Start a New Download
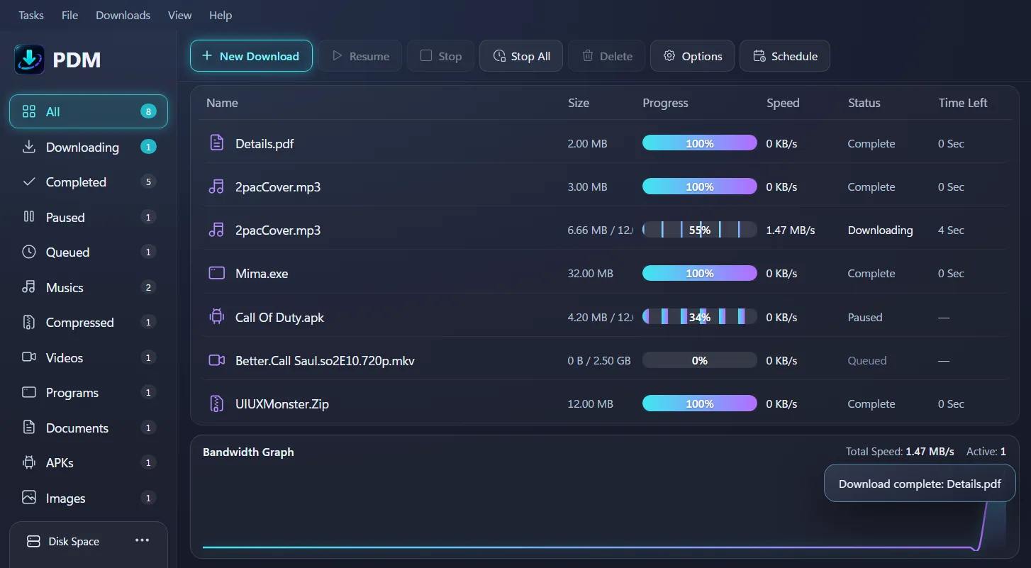Screen dimensions: 1031x568 click(251, 56)
